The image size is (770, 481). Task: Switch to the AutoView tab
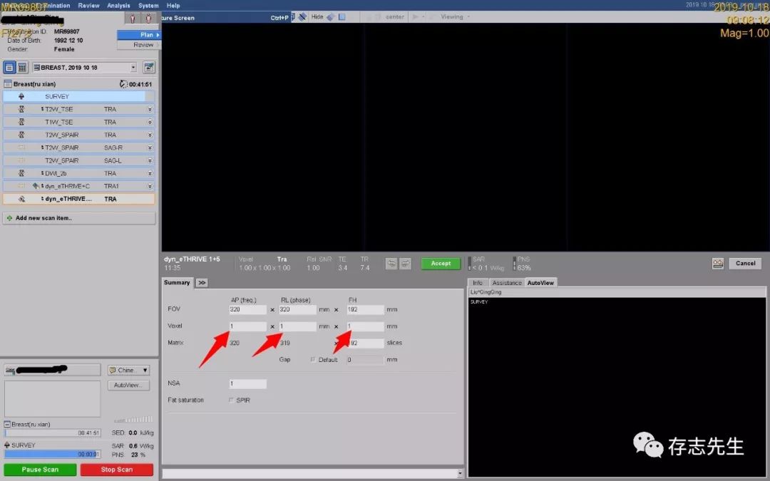pos(540,283)
